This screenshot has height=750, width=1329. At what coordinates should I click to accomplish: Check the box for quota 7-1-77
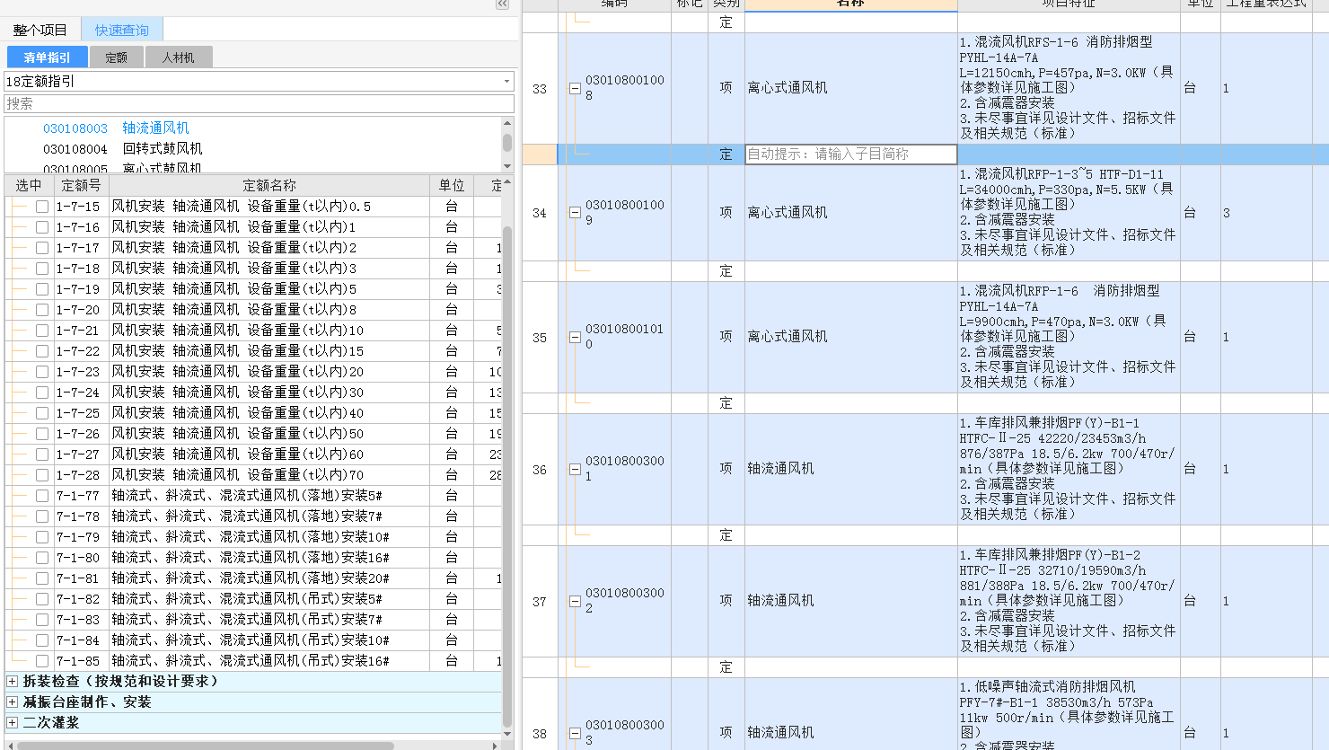[42, 496]
